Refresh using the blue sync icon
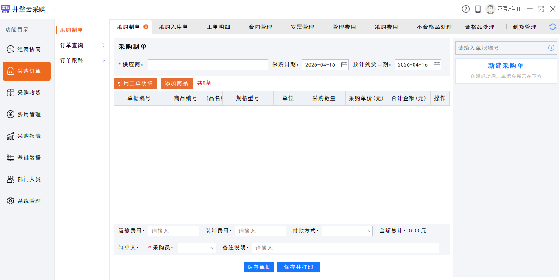 pyautogui.click(x=553, y=27)
